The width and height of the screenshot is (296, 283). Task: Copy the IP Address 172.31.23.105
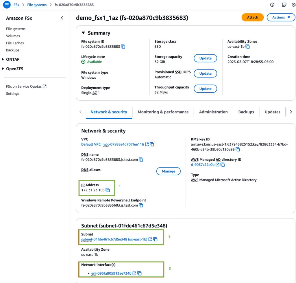[108, 190]
